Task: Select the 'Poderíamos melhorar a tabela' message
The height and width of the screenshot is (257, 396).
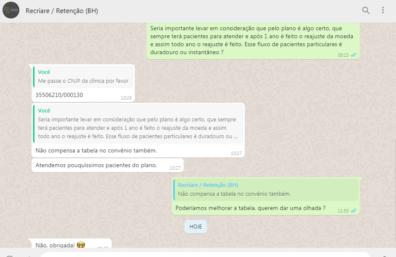Action: (250, 208)
